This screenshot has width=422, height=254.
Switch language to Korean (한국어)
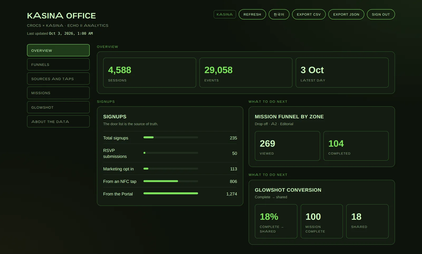tap(279, 14)
